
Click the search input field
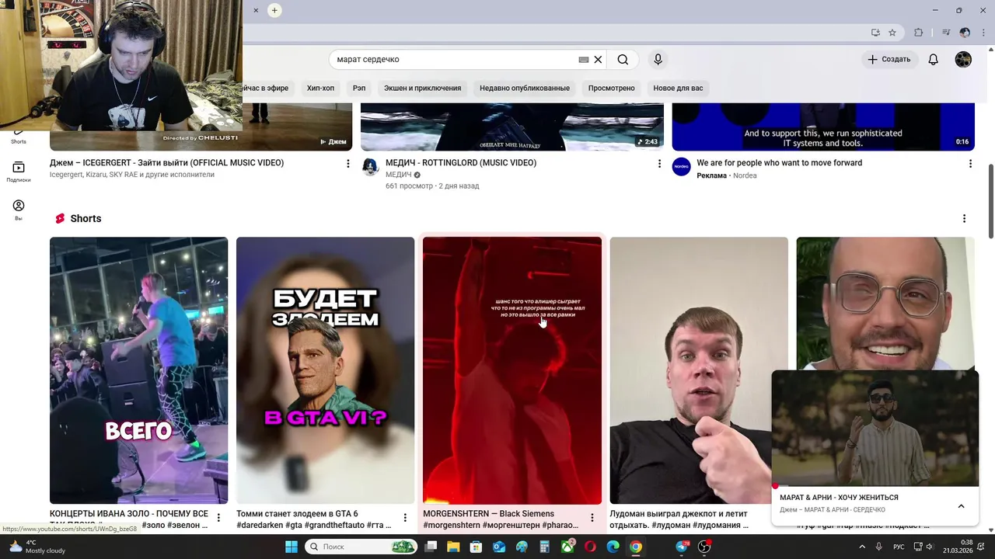[457, 60]
